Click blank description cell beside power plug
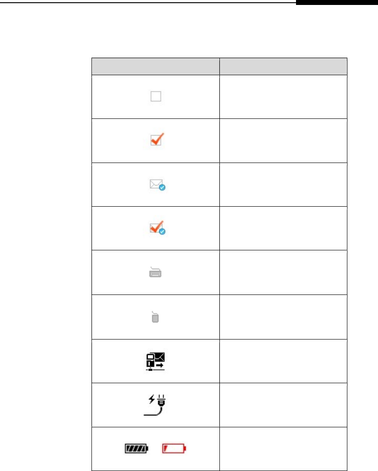 [283, 405]
